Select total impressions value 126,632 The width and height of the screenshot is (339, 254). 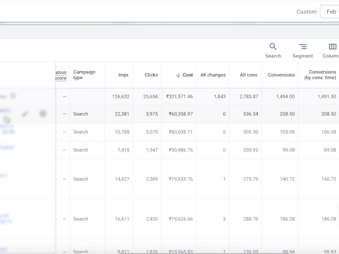pos(121,97)
